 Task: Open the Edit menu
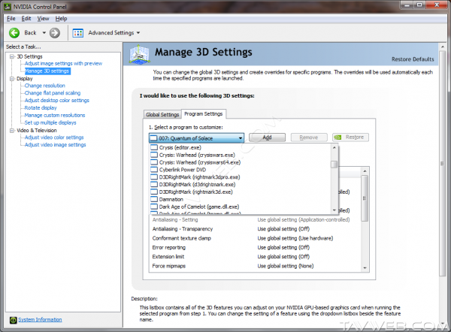(26, 19)
